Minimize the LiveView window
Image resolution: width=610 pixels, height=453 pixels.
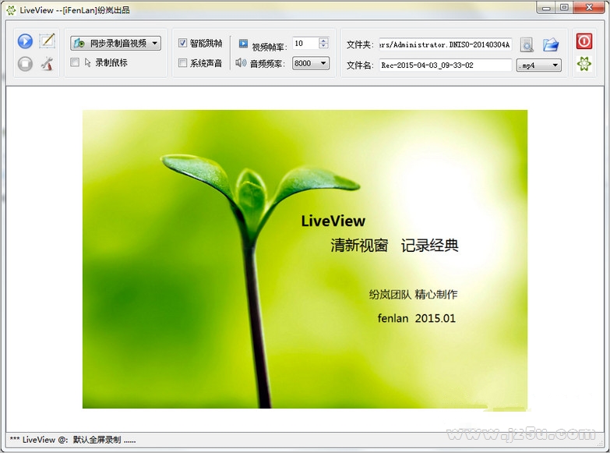point(546,8)
